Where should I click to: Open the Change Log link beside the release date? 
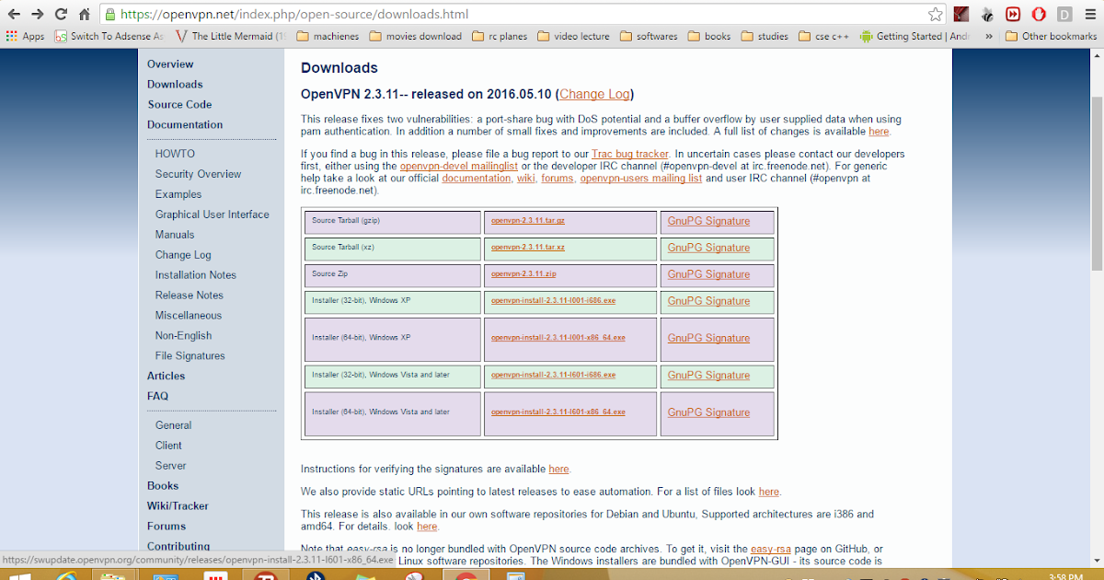click(x=594, y=94)
